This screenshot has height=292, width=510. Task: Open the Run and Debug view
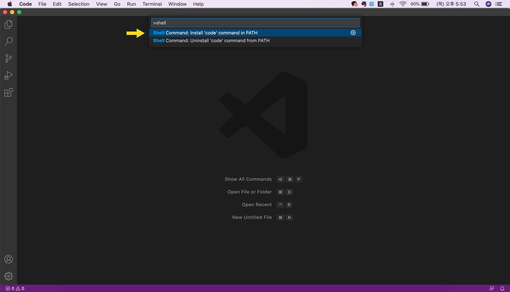coord(8,75)
